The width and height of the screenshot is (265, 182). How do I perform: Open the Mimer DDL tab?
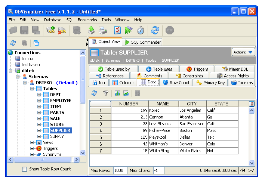[x=235, y=69]
